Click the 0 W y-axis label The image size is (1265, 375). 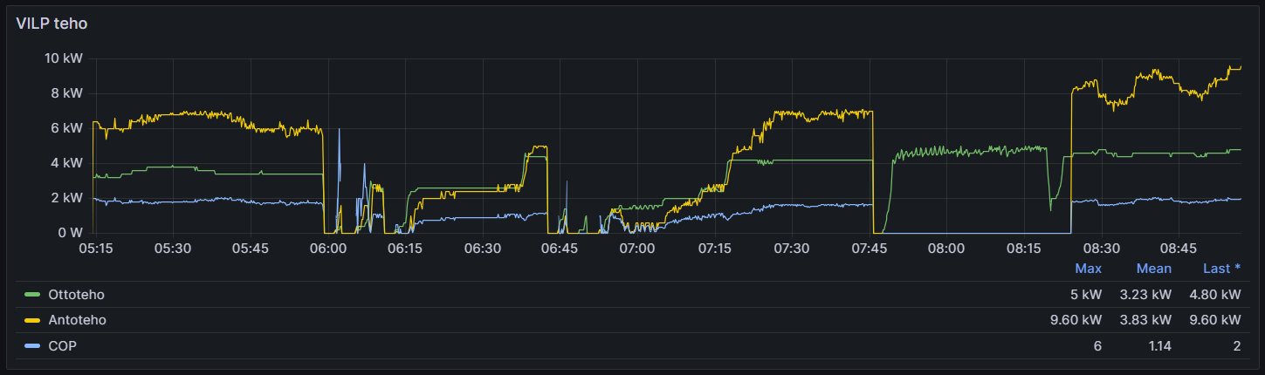[70, 233]
